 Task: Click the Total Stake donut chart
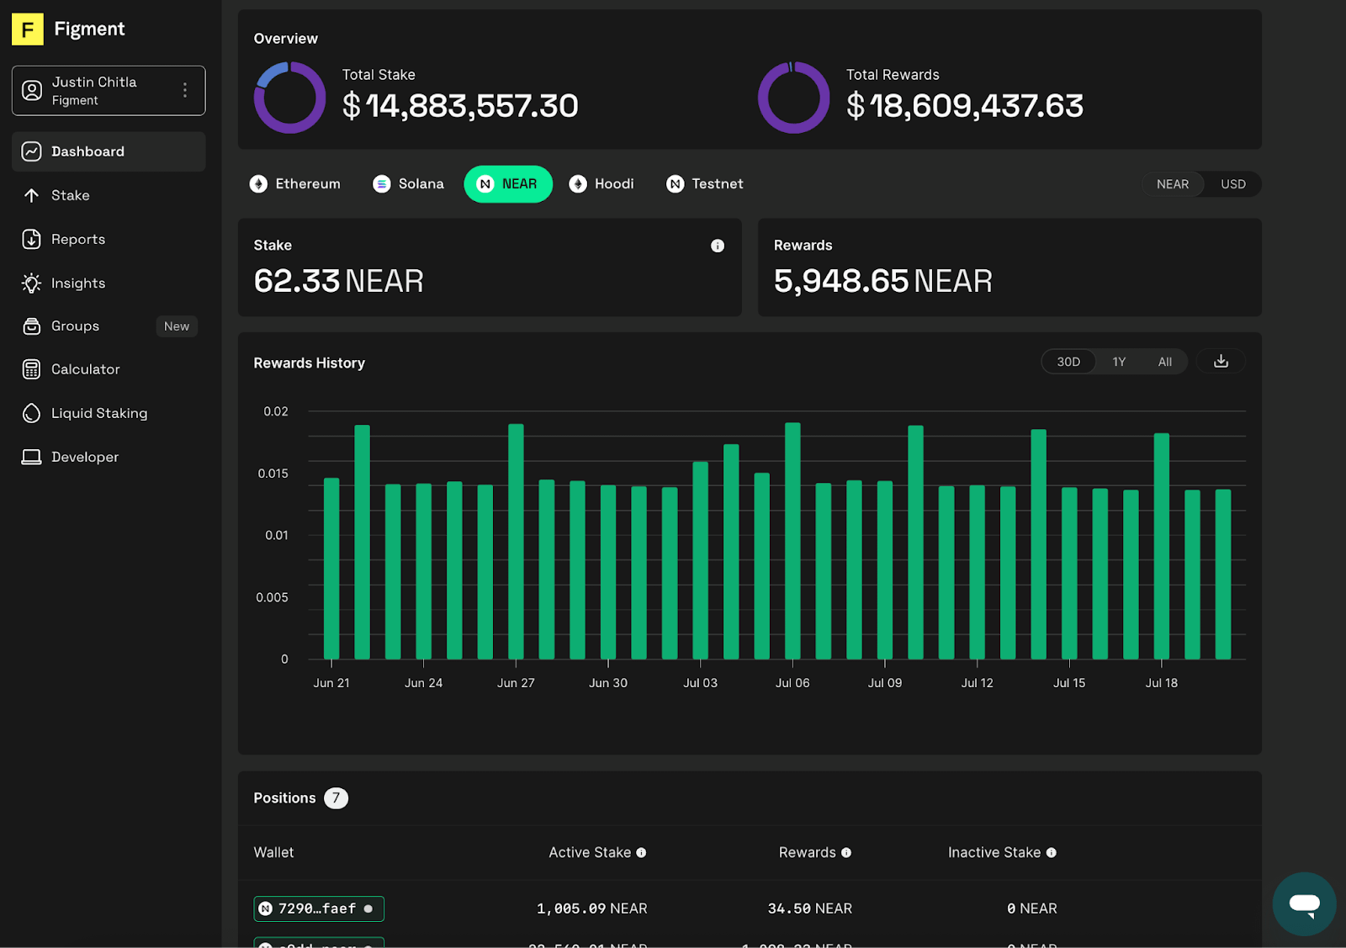coord(290,98)
